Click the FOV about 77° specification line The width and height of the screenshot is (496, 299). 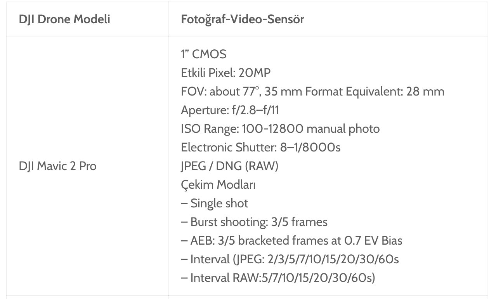[x=312, y=91]
